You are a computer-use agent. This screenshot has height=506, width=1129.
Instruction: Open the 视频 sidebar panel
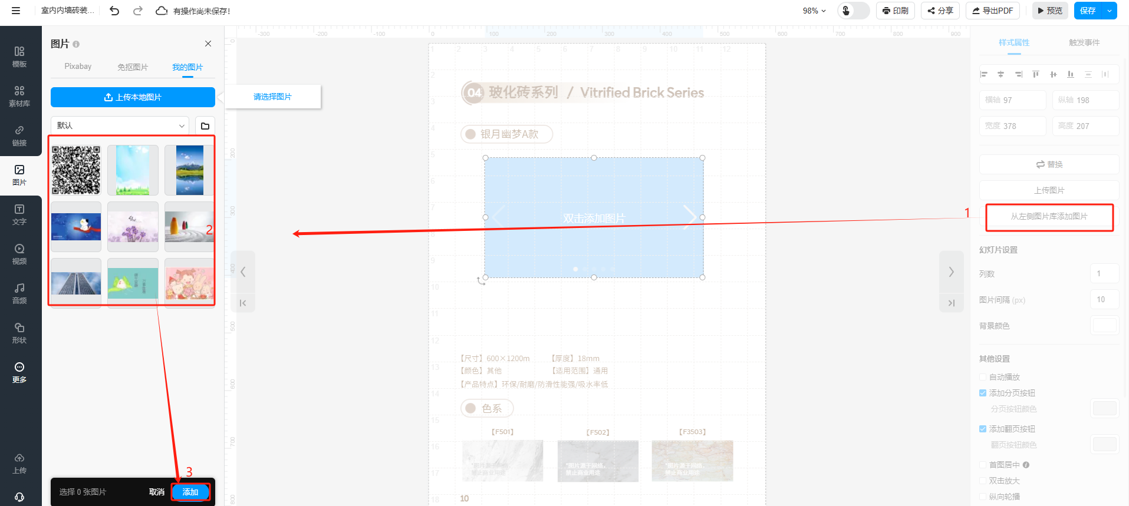pyautogui.click(x=19, y=254)
